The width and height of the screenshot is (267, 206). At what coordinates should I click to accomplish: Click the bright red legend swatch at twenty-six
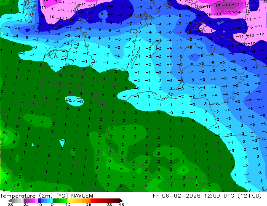pyautogui.click(x=92, y=201)
